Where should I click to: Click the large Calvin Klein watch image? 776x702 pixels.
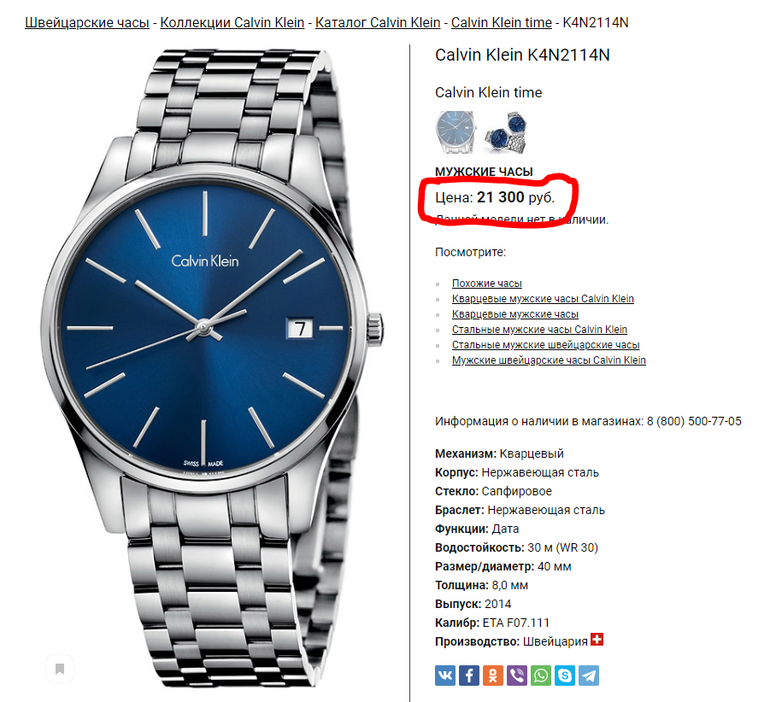click(212, 368)
